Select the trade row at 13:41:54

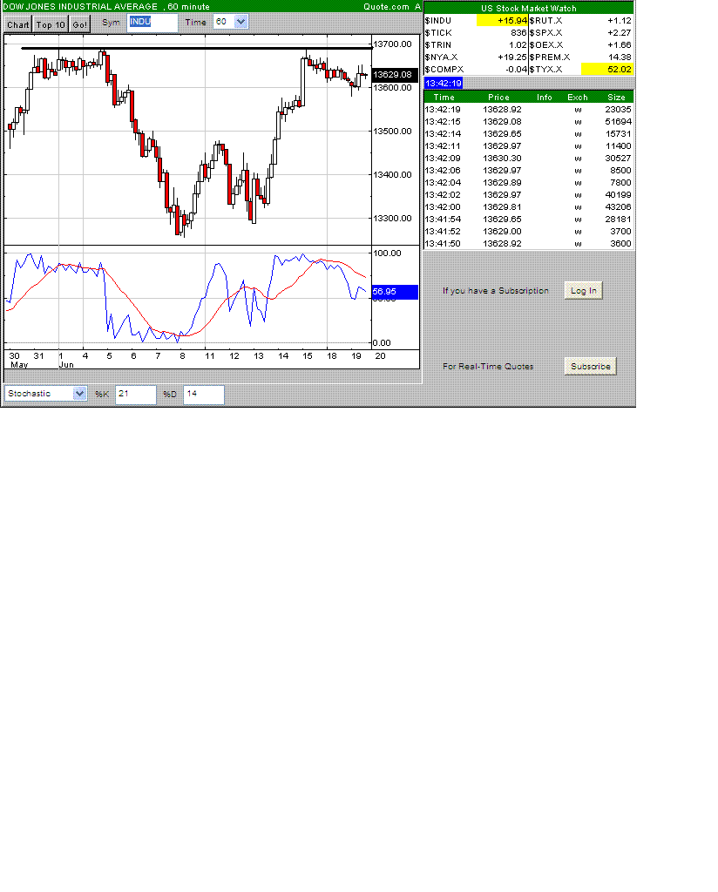coord(529,220)
